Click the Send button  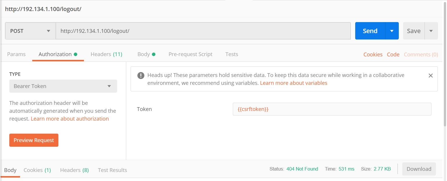(x=370, y=31)
